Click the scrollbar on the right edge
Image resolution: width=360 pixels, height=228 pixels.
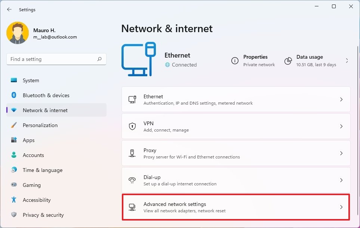(x=358, y=112)
